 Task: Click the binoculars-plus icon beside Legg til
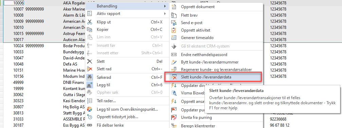(x=90, y=85)
